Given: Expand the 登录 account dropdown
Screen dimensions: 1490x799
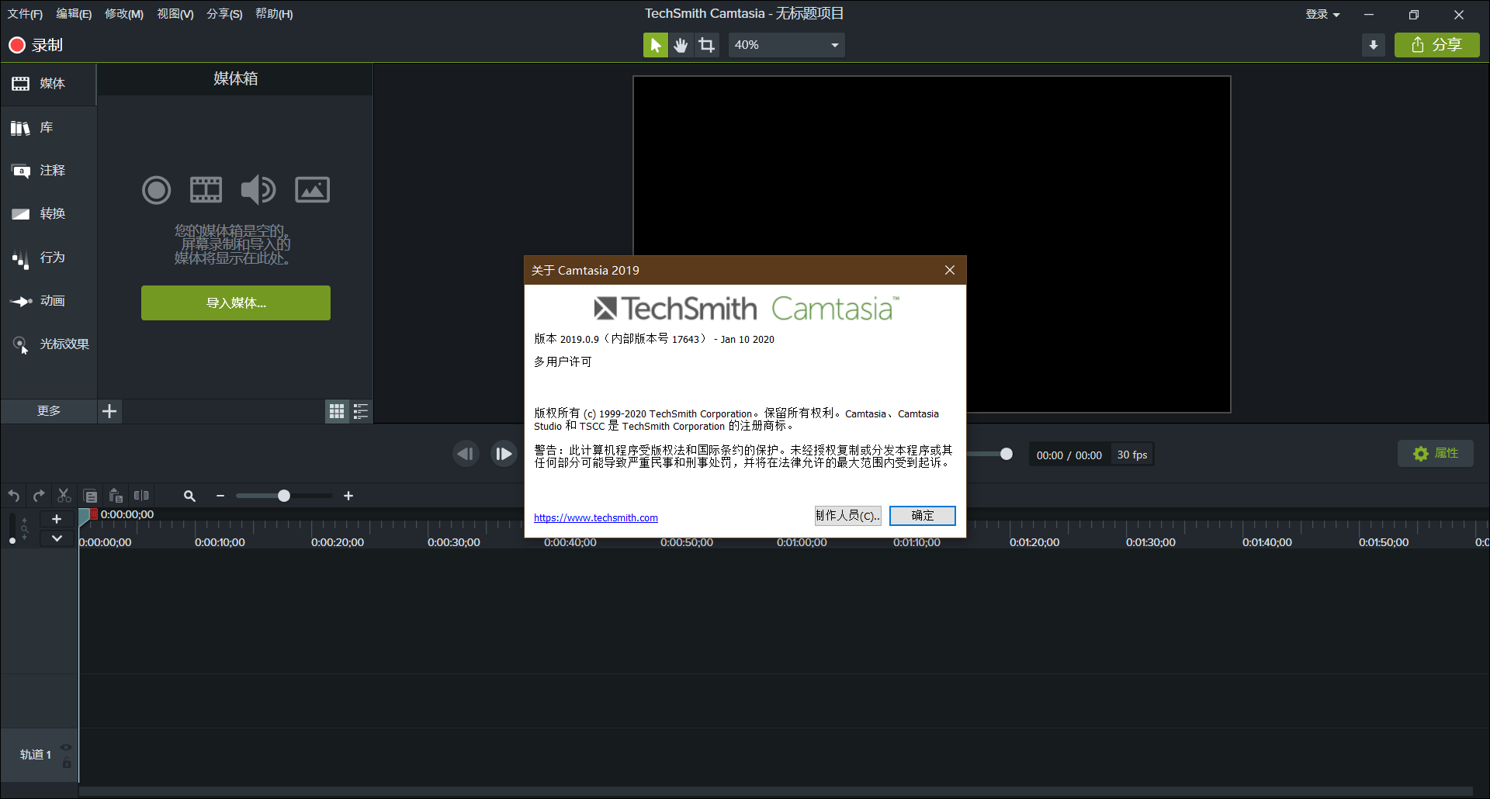Looking at the screenshot, I should (1322, 14).
